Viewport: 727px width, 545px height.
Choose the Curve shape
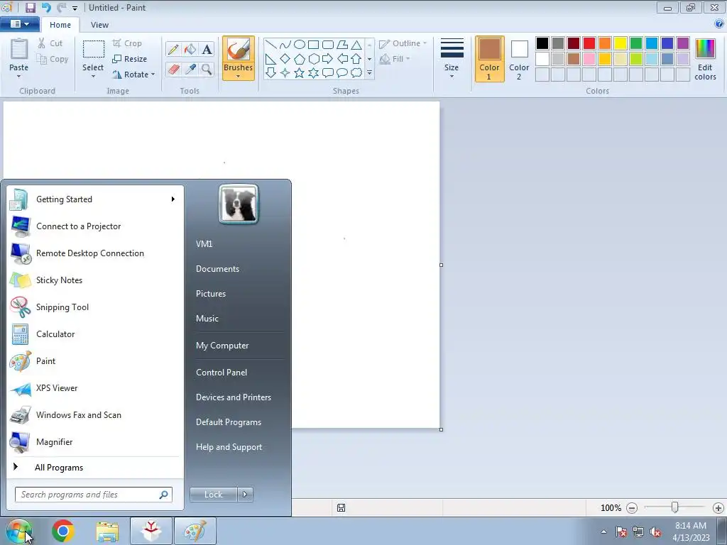(285, 45)
